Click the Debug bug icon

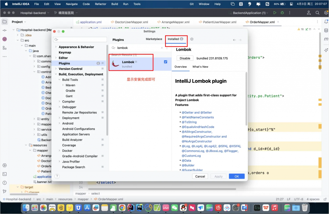[282, 13]
